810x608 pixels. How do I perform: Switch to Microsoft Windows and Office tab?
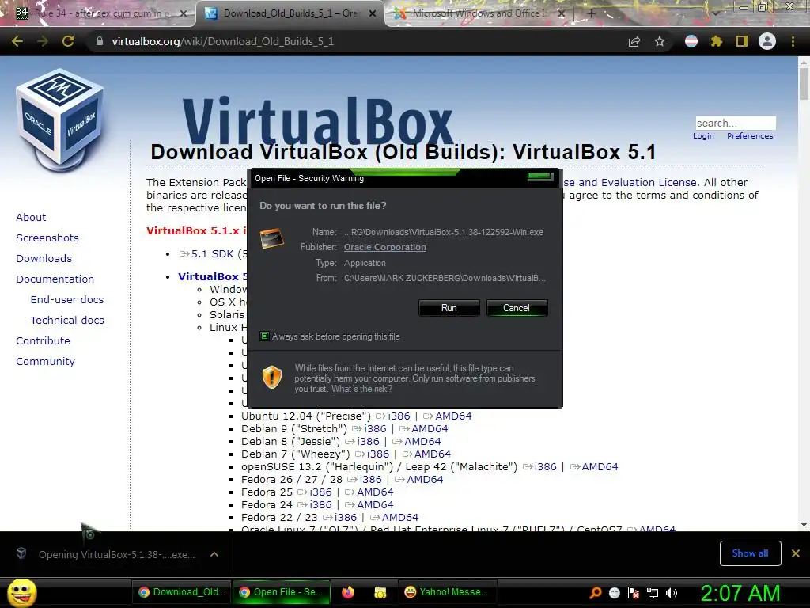(x=480, y=13)
